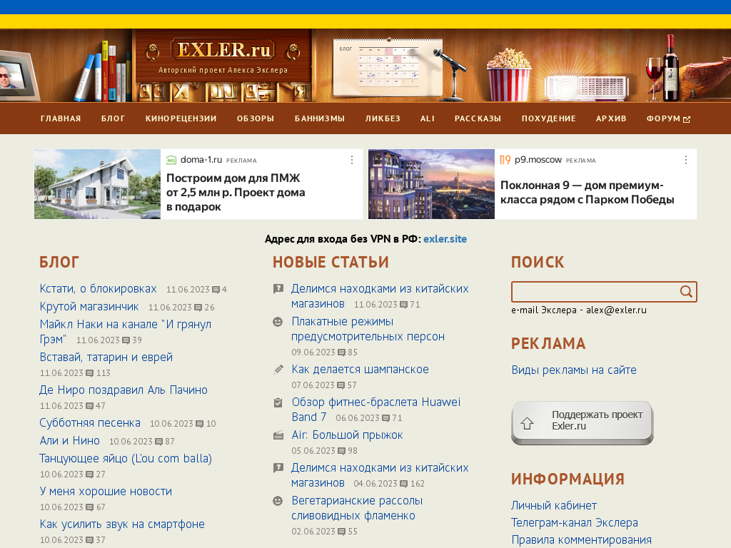The height and width of the screenshot is (548, 731).
Task: Click ad headline 'Поклонная 9 — дом премиум-класса'
Action: tap(587, 193)
